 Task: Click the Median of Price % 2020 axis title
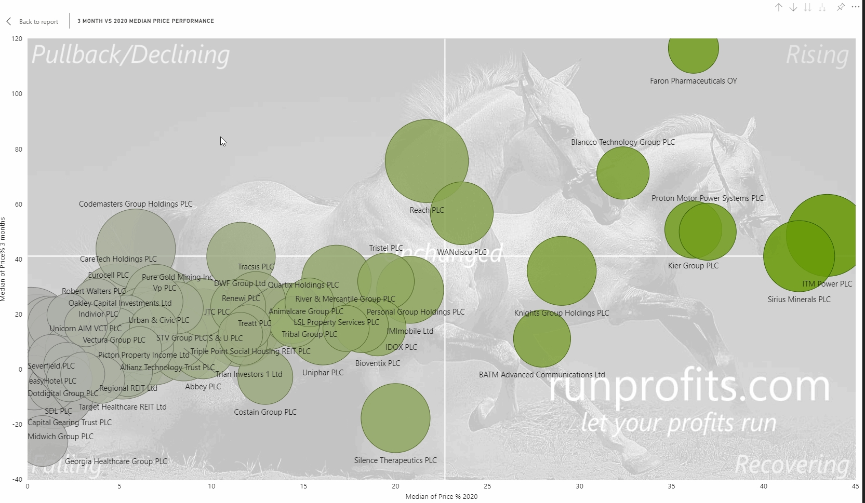tap(442, 496)
